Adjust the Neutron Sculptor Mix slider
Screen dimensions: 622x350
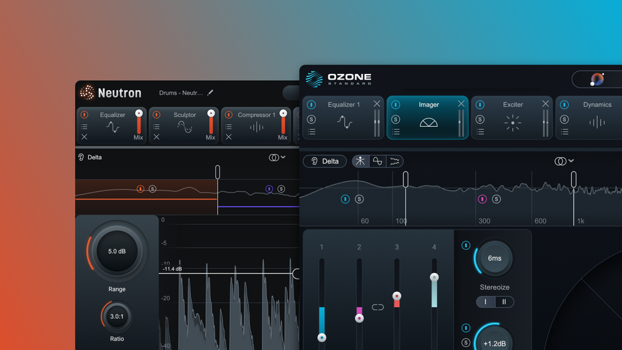pyautogui.click(x=211, y=122)
